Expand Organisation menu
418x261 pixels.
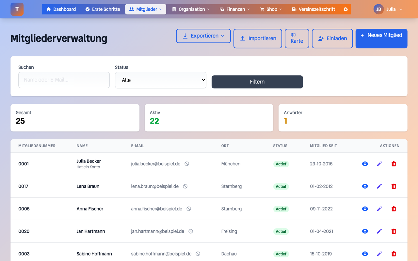[x=191, y=9]
